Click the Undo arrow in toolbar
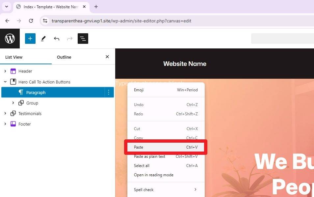 click(57, 39)
